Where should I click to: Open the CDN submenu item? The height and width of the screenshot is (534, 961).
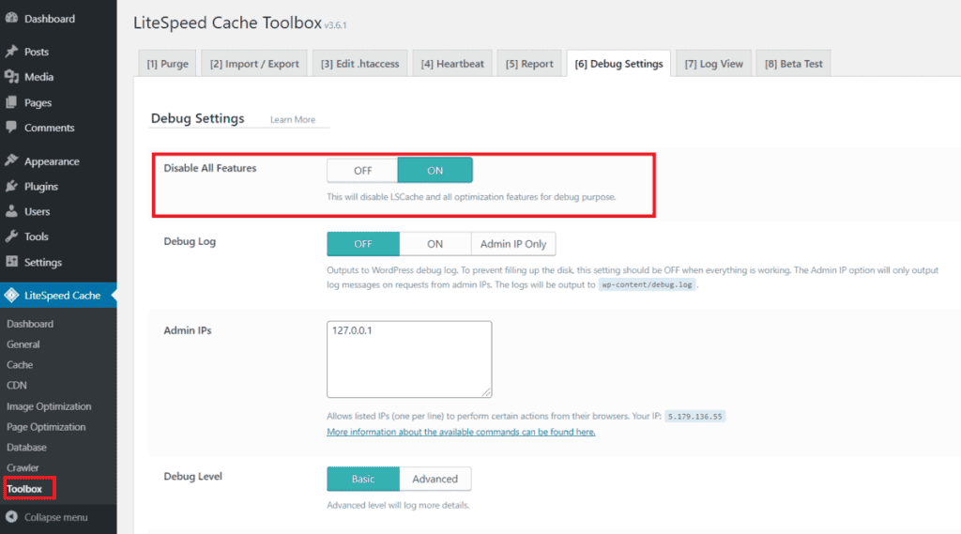click(x=17, y=385)
